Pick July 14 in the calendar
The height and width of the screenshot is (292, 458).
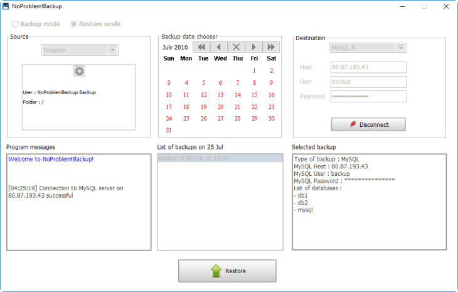[238, 95]
